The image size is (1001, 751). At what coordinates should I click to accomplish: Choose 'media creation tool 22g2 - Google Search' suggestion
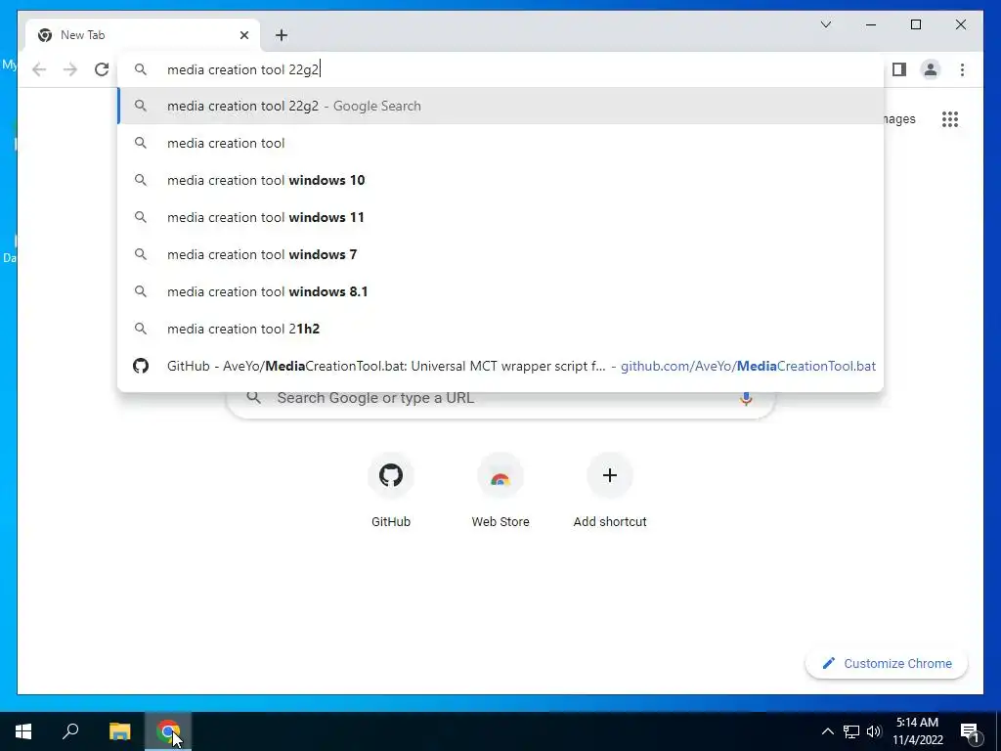coord(501,106)
